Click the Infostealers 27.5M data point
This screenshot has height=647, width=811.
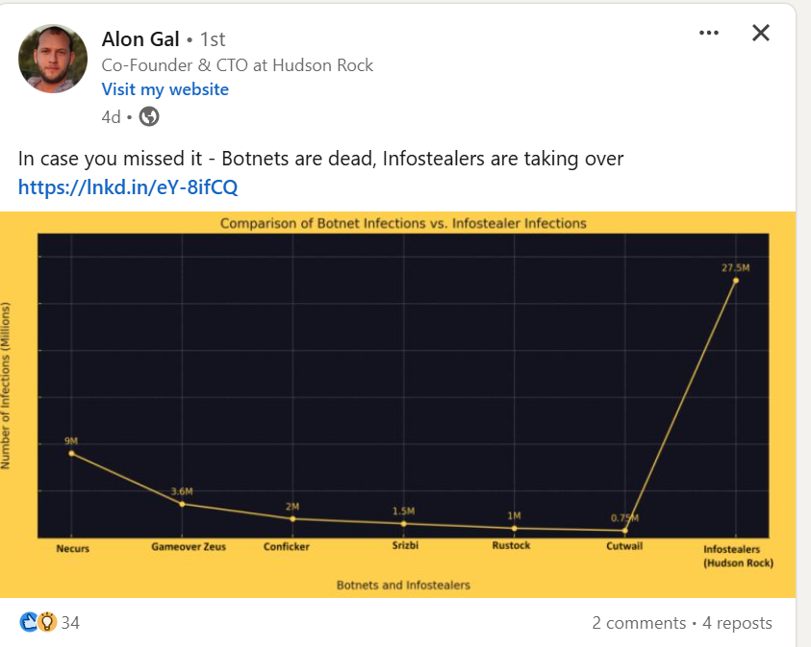736,281
